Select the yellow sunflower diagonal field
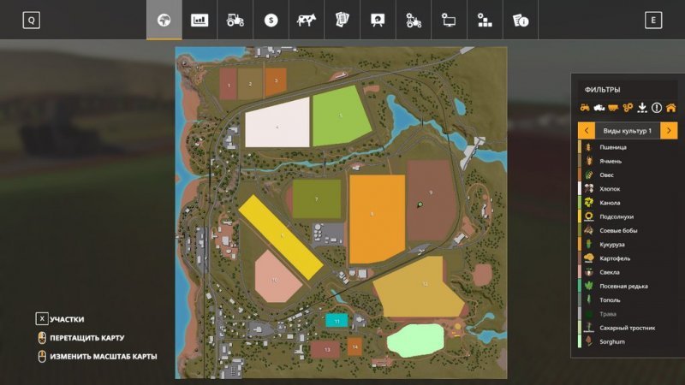685x385 pixels. tap(281, 238)
